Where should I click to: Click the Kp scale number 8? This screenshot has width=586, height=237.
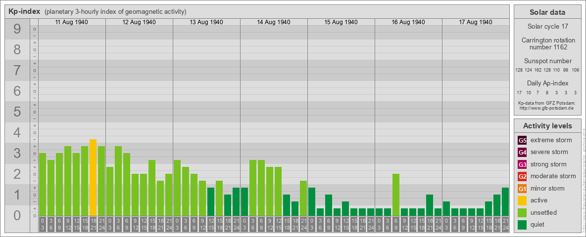click(x=17, y=49)
